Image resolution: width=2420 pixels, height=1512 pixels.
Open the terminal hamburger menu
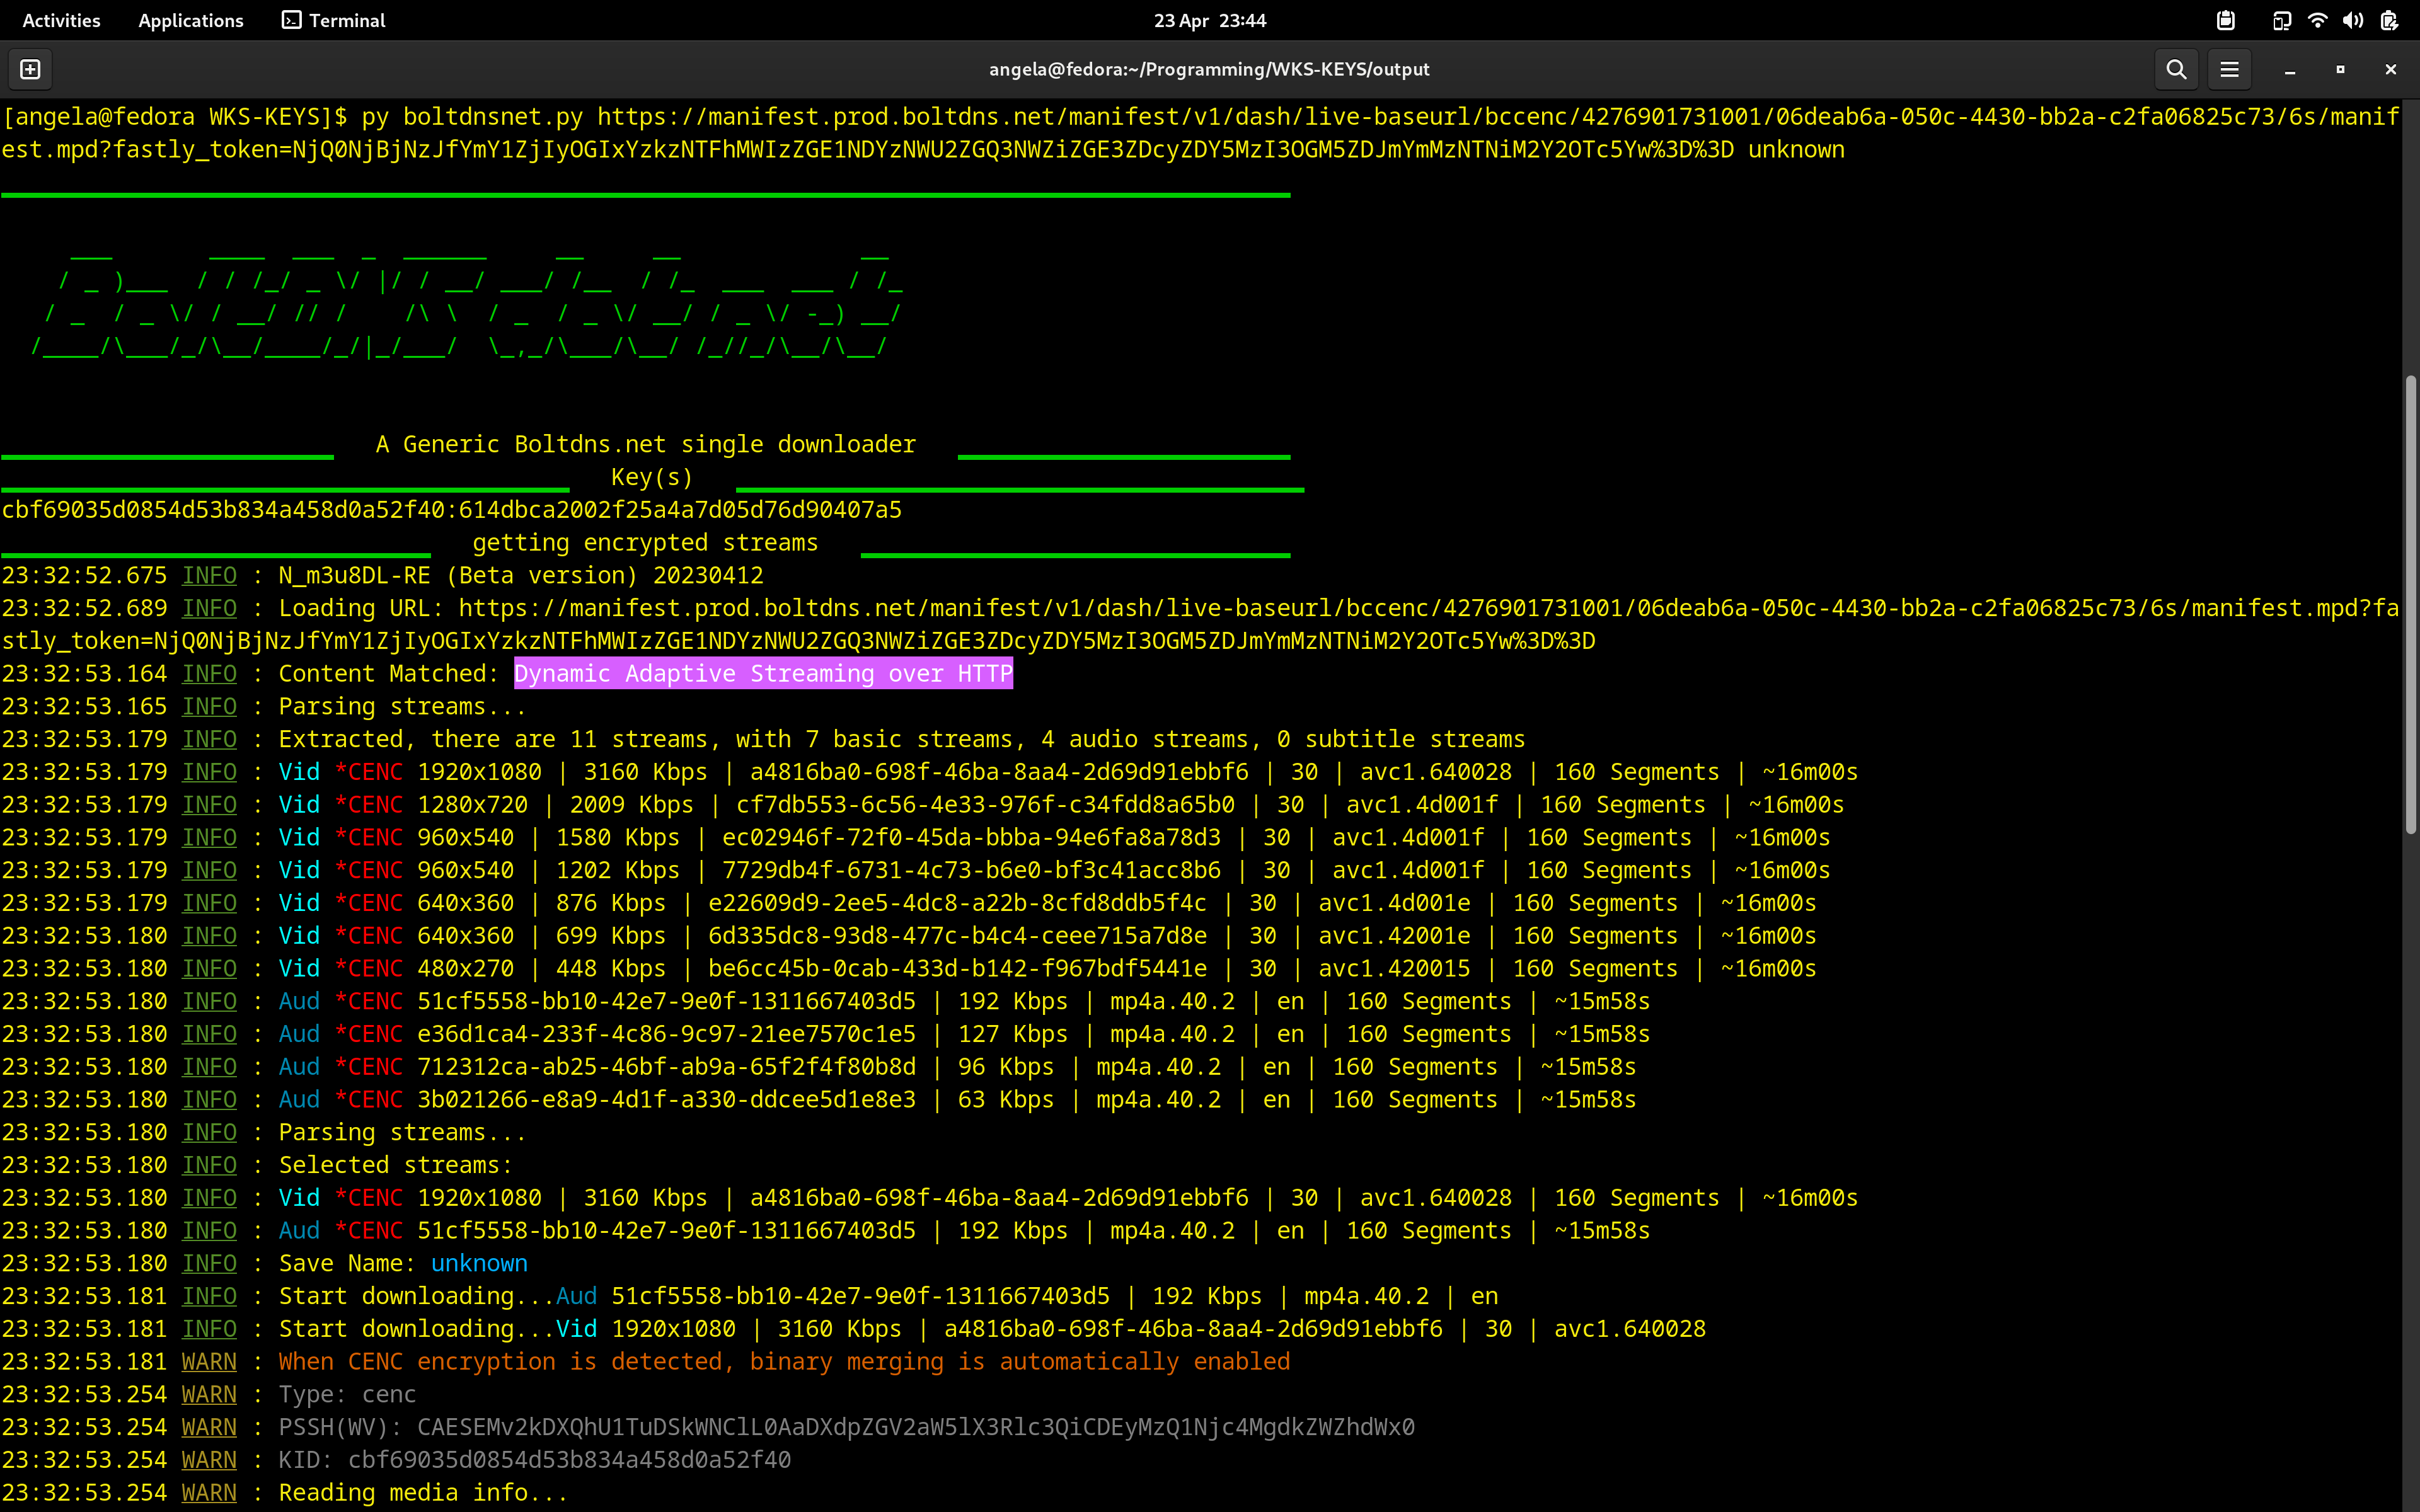(x=2229, y=69)
